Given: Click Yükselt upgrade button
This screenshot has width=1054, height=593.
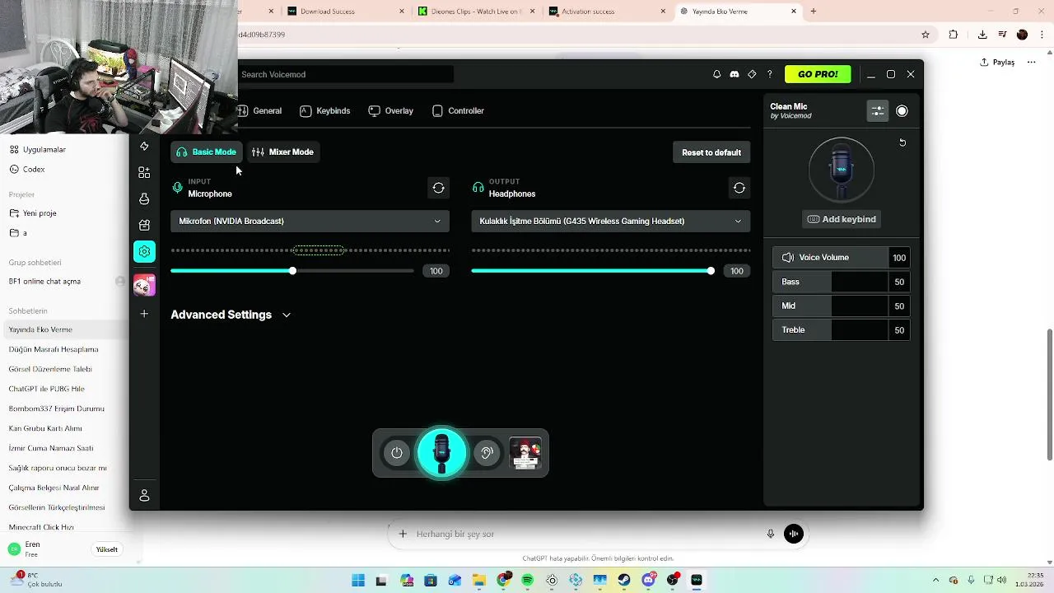Looking at the screenshot, I should click(107, 549).
